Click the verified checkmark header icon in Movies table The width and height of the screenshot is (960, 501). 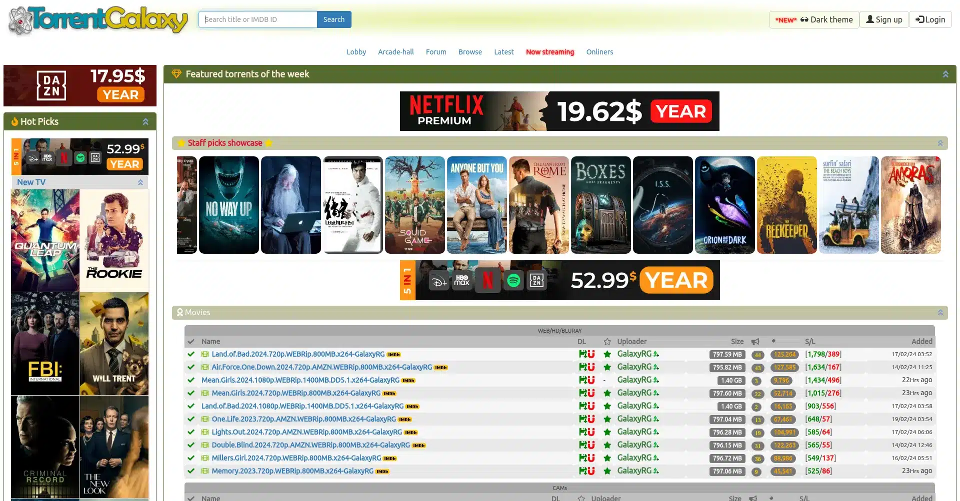(191, 342)
